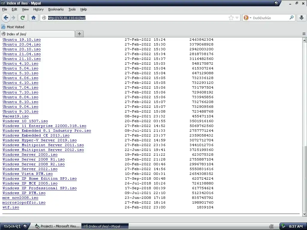Download Windows Embedded CE 2013.iso
307x230 pixels.
coord(36,135)
